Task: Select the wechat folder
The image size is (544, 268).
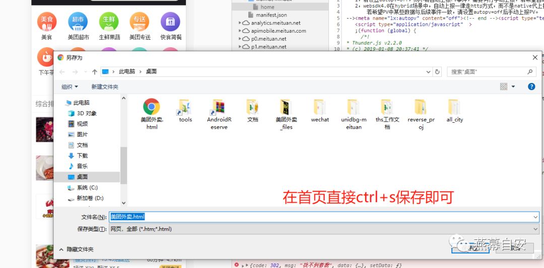Action: (x=320, y=111)
